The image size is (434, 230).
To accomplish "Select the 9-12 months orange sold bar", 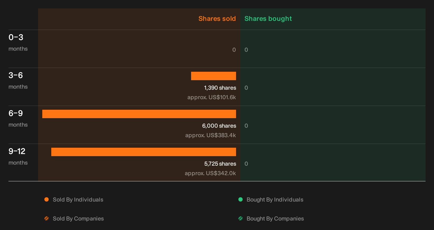I will (144, 152).
